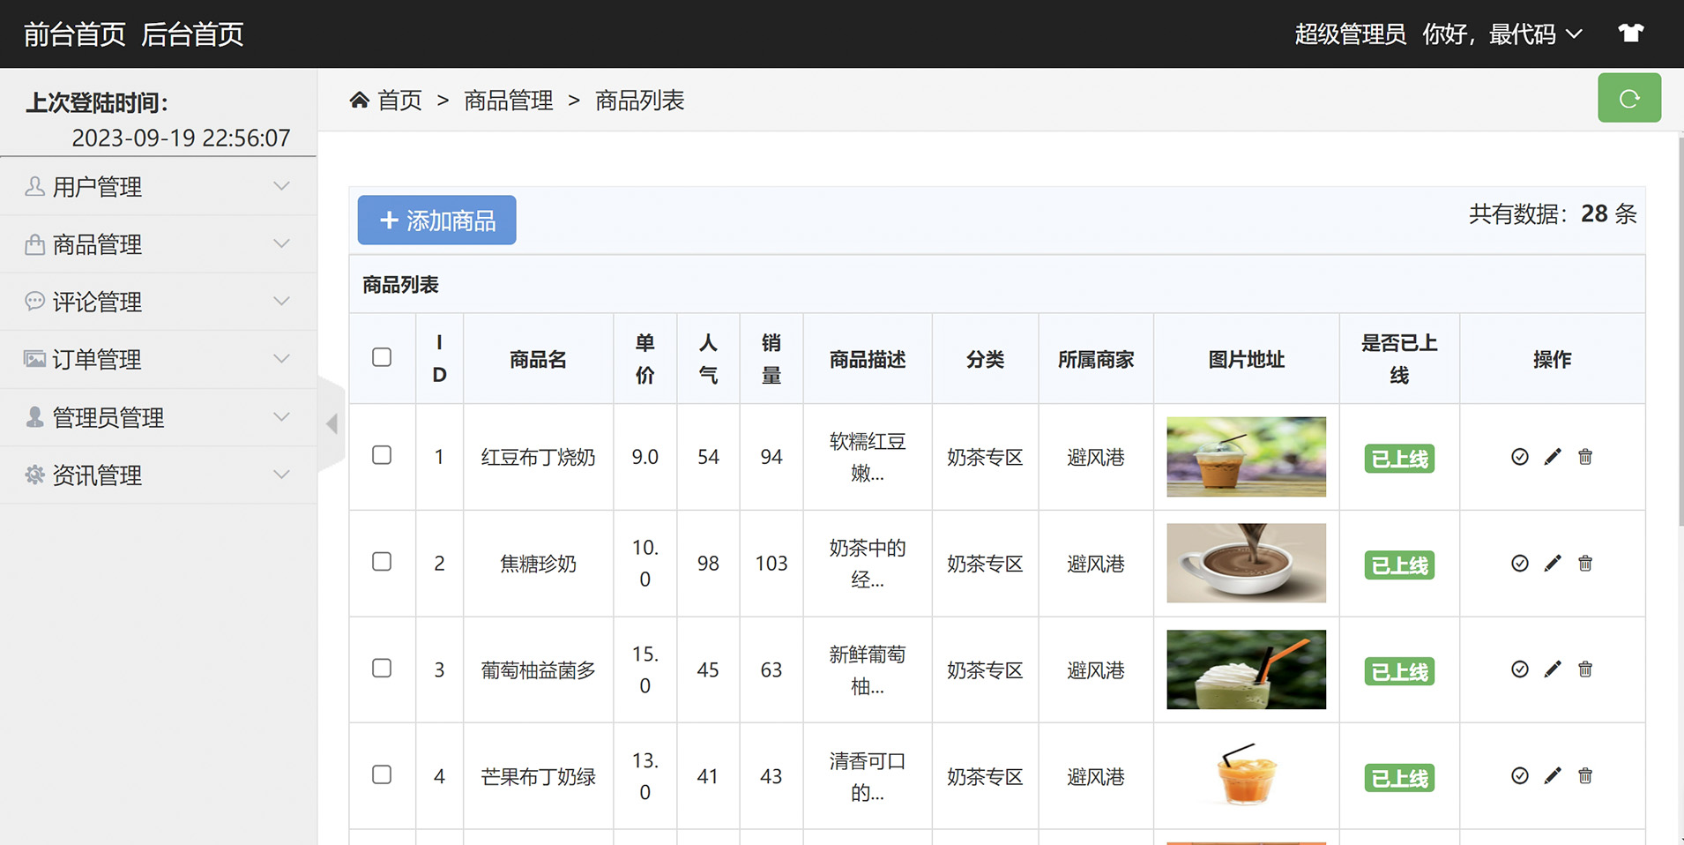
Task: Delete 芒果布丁奶绿 with trash icon
Action: point(1585,776)
